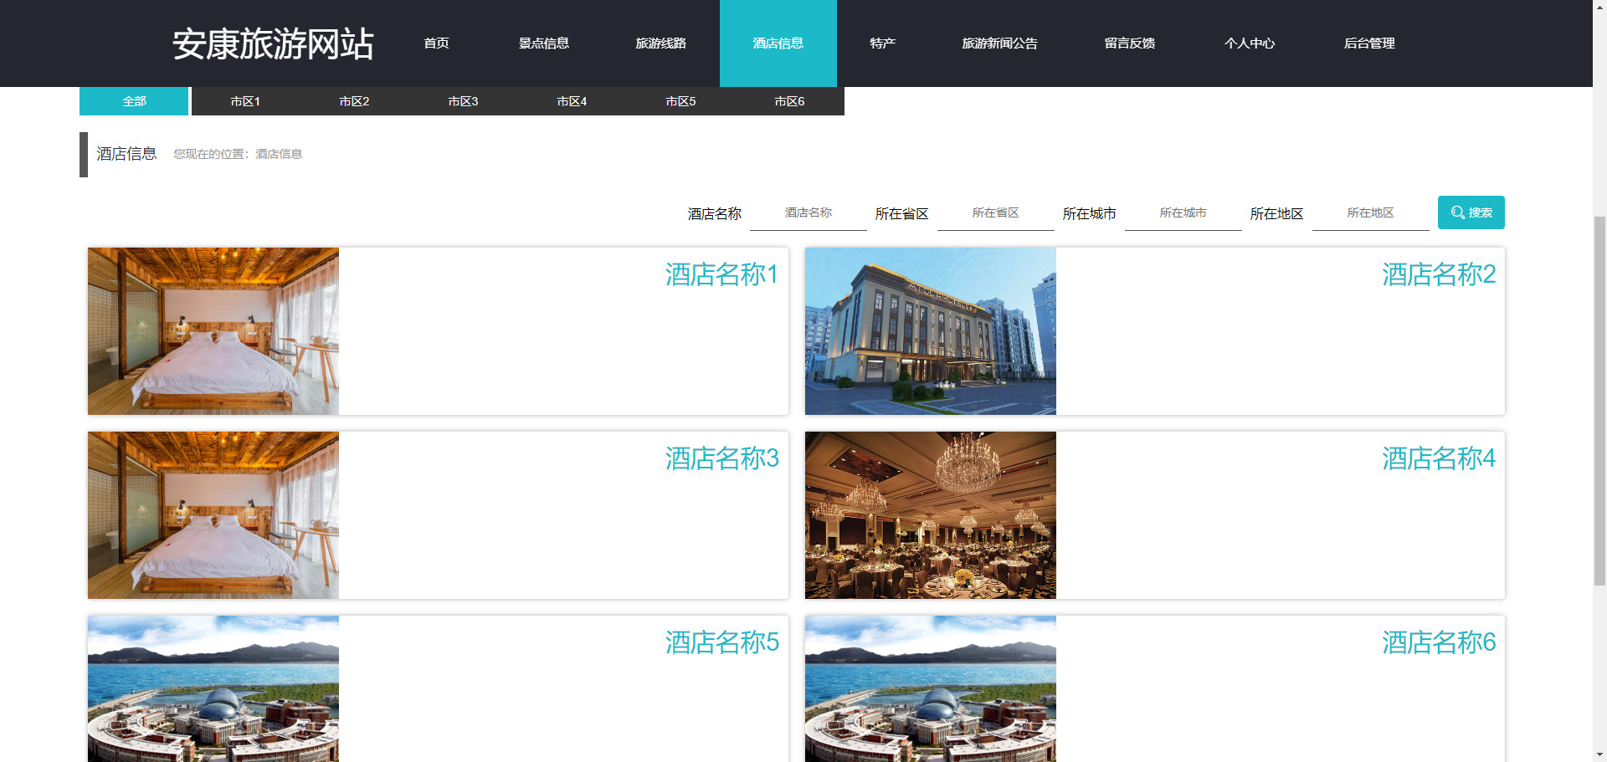
Task: Filter by 市区6 tab
Action: pyautogui.click(x=789, y=101)
